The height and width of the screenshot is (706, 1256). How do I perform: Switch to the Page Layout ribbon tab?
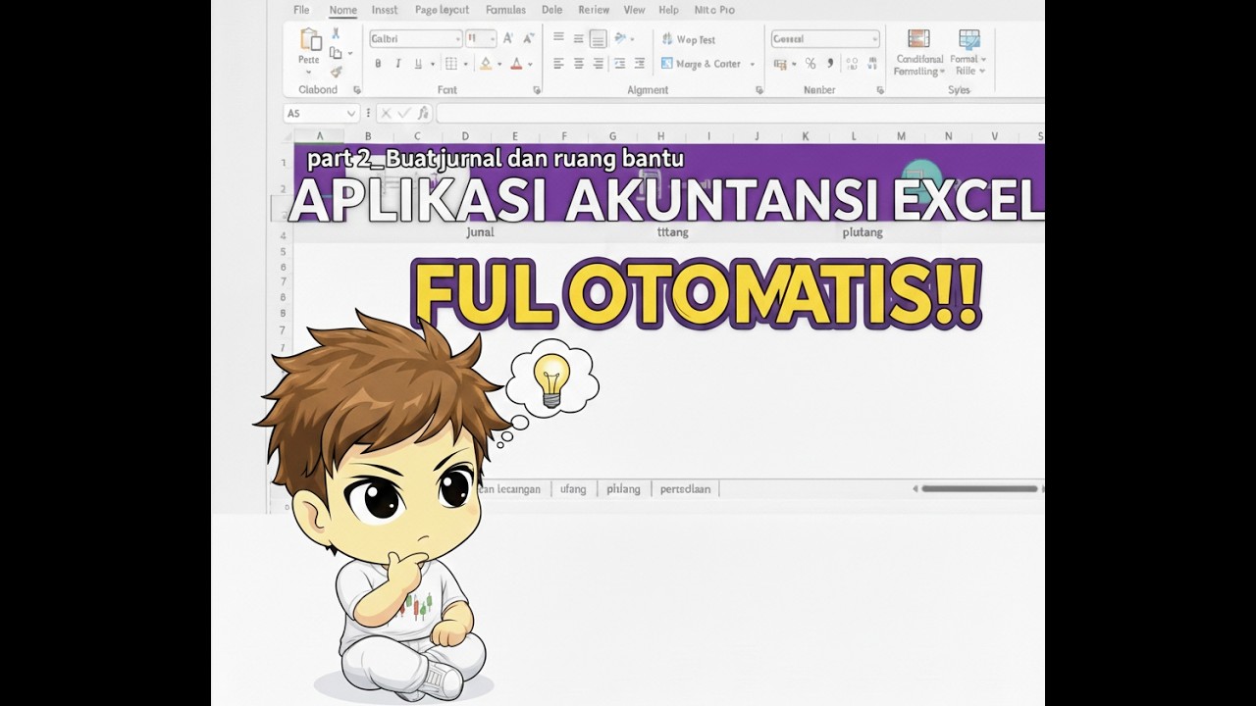(x=442, y=10)
